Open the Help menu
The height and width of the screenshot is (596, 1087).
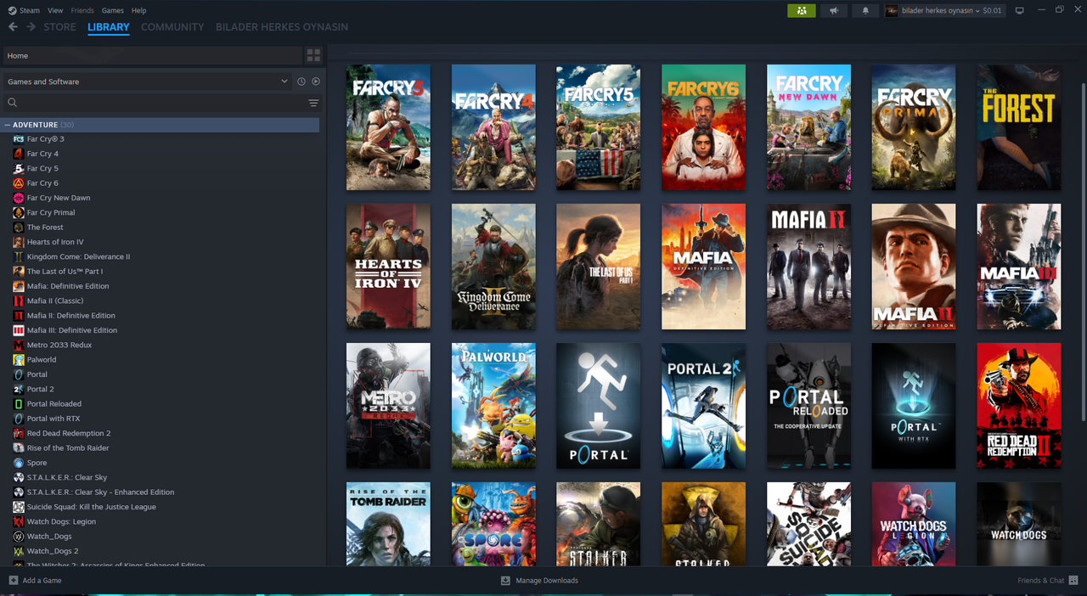[x=139, y=10]
